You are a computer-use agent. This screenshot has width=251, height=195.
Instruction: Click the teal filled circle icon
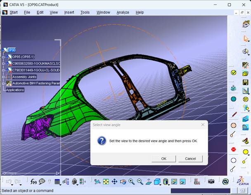[234, 99]
